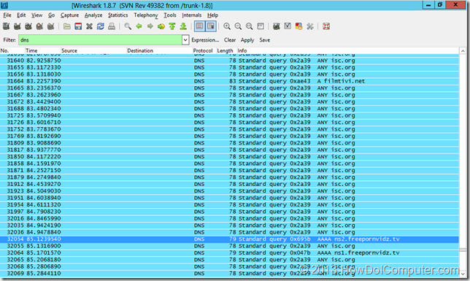The image size is (470, 281).
Task: Sort by the Source column header
Action: (x=93, y=50)
